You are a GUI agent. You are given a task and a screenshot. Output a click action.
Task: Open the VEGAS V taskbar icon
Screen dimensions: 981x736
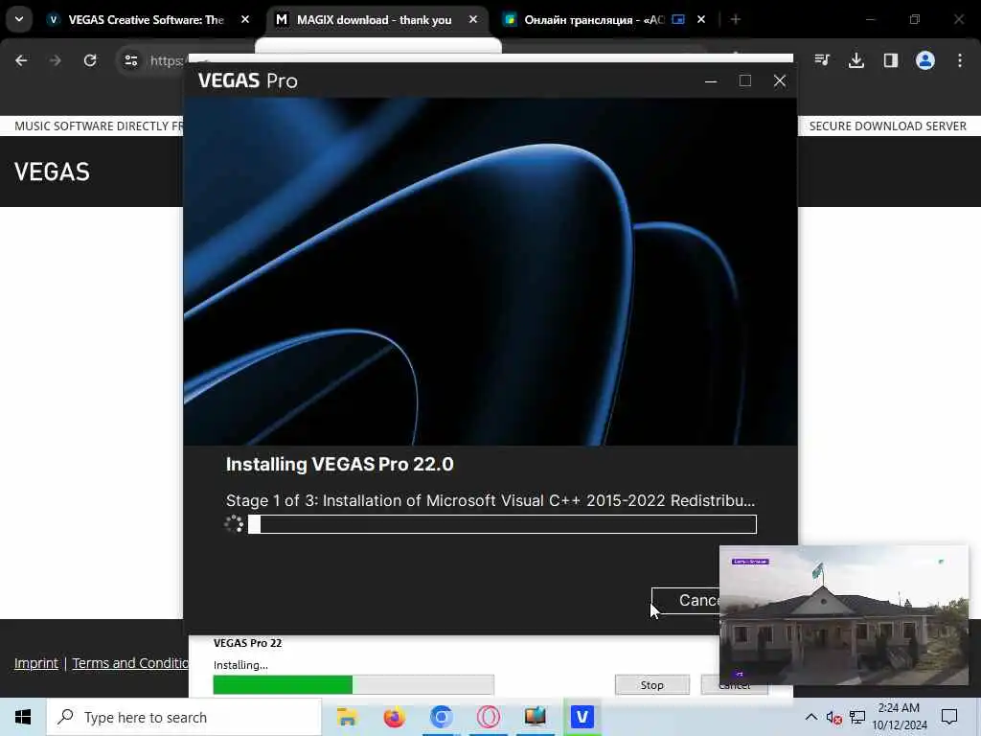(x=582, y=717)
